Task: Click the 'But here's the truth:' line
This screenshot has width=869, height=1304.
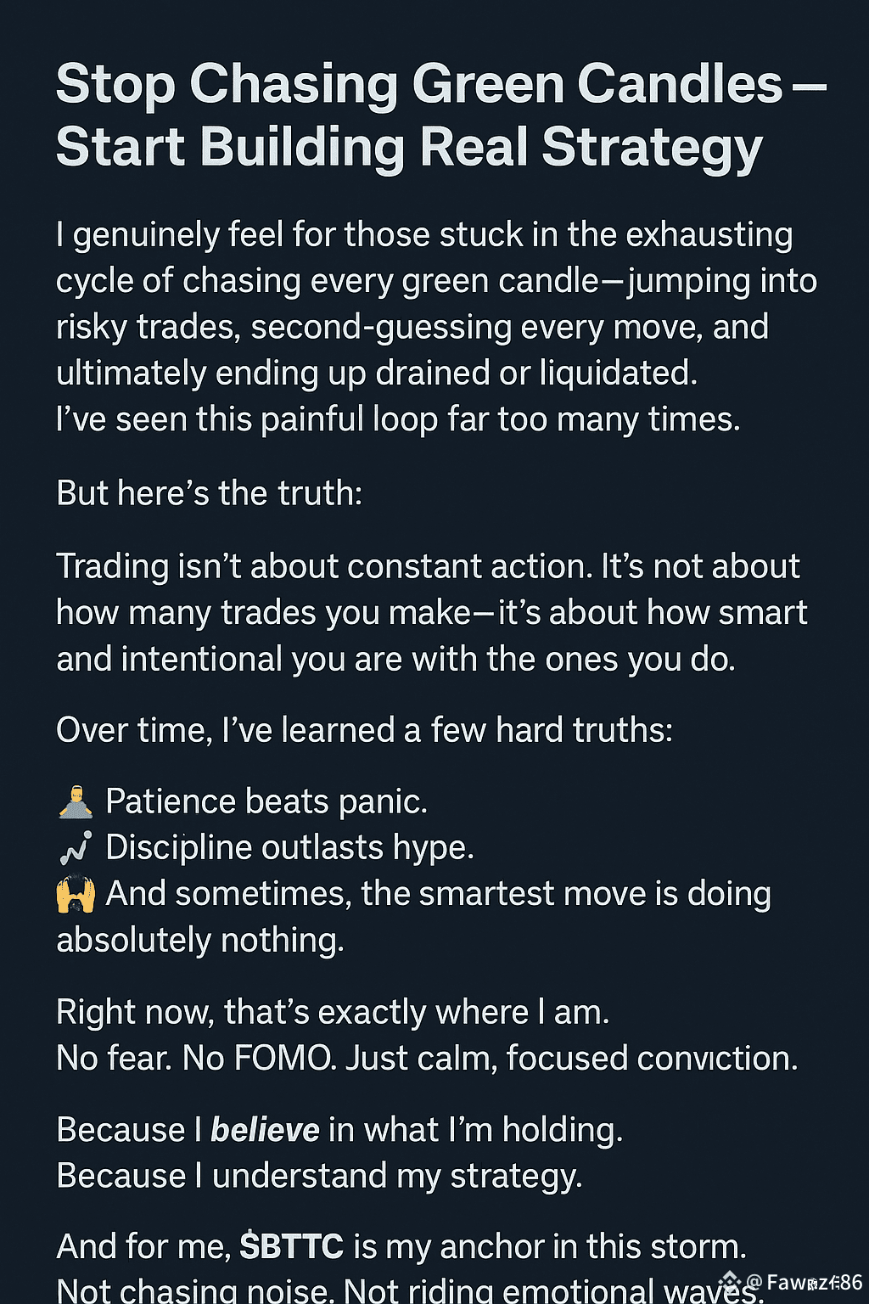Action: pyautogui.click(x=210, y=493)
